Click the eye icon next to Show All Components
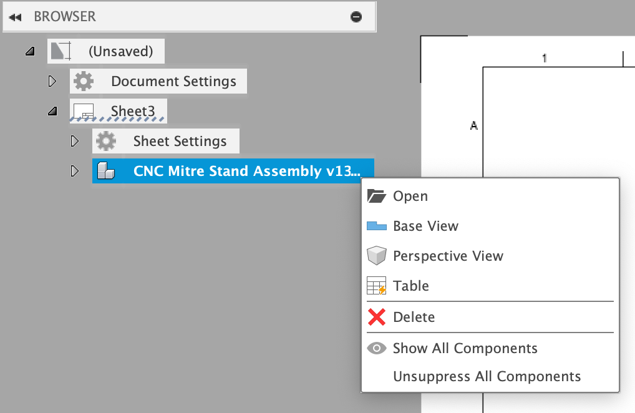 tap(376, 348)
